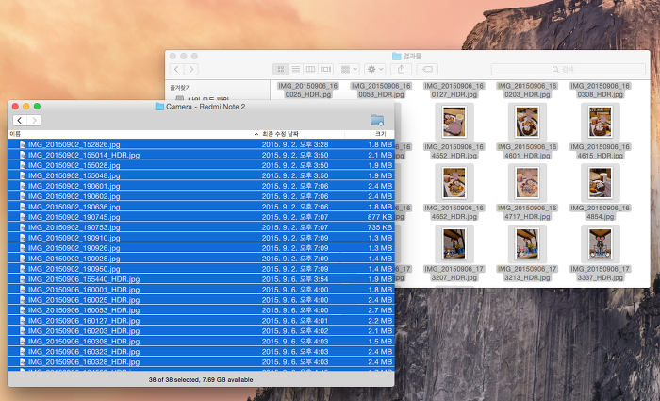
Task: Click IMG_20150906_160127_HDR.jpg label in Finder grid
Action: point(454,91)
